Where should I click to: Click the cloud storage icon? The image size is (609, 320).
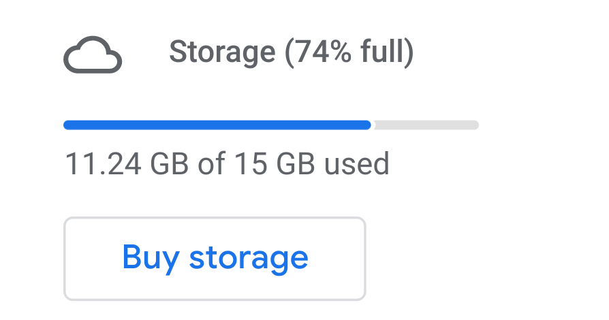(93, 55)
